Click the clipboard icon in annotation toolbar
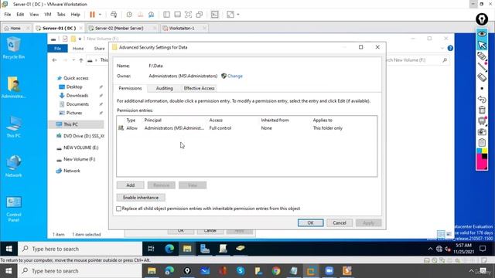The image size is (495, 278). tap(482, 142)
